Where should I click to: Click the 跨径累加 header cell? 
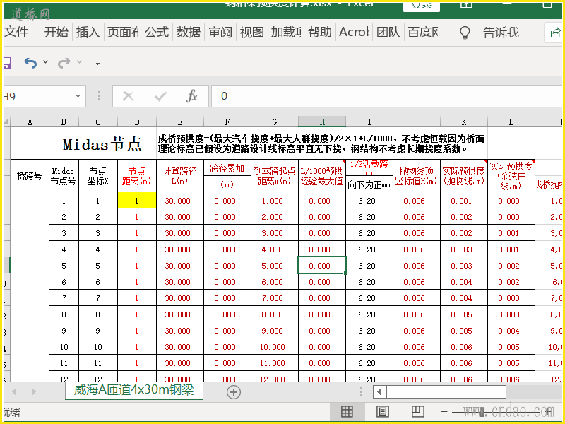(227, 168)
